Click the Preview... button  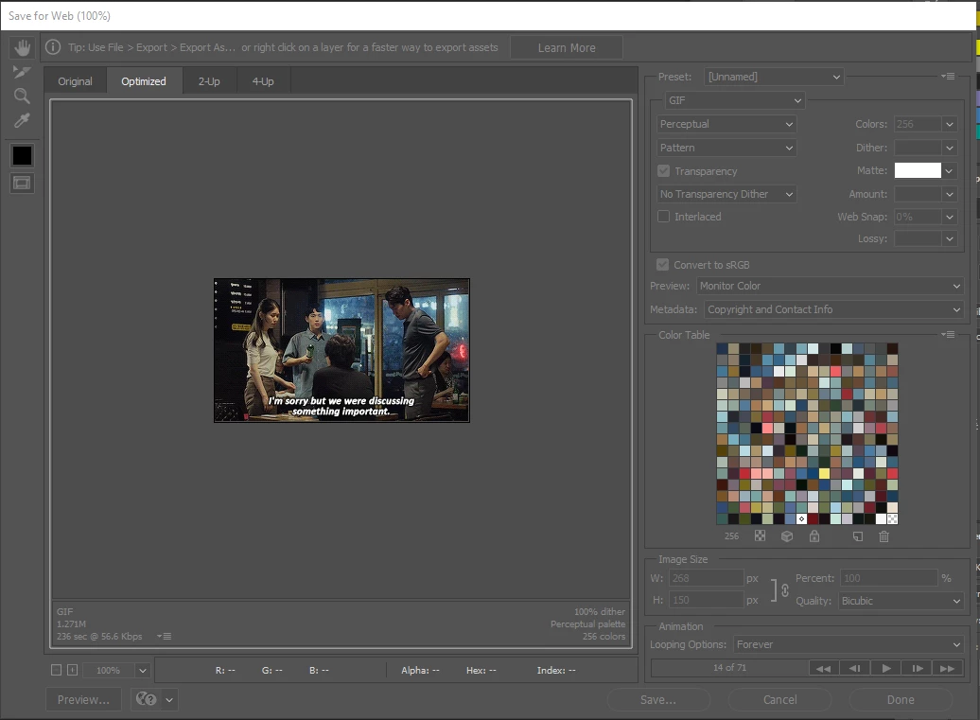pyautogui.click(x=84, y=699)
